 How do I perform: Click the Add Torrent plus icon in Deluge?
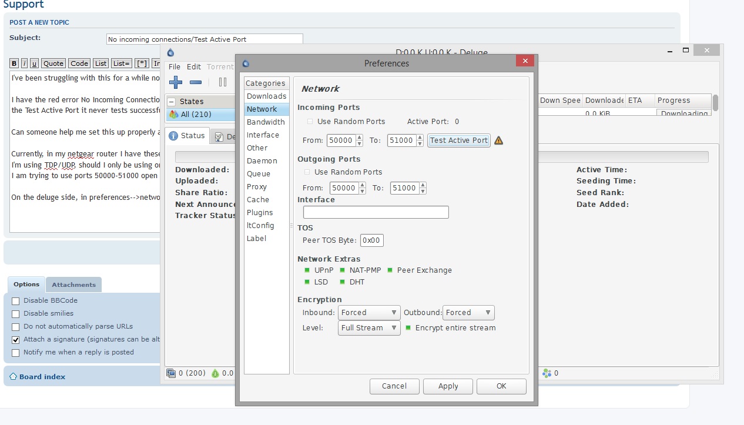pyautogui.click(x=175, y=82)
